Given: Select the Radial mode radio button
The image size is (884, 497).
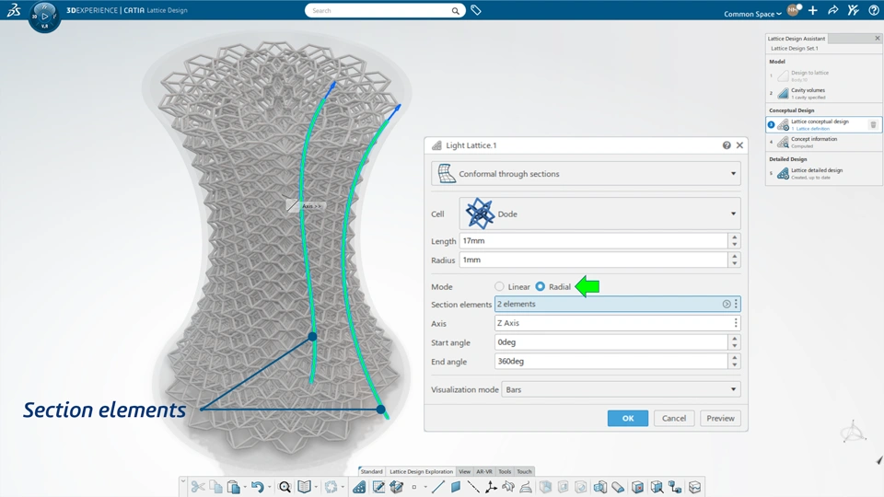Looking at the screenshot, I should click(541, 286).
